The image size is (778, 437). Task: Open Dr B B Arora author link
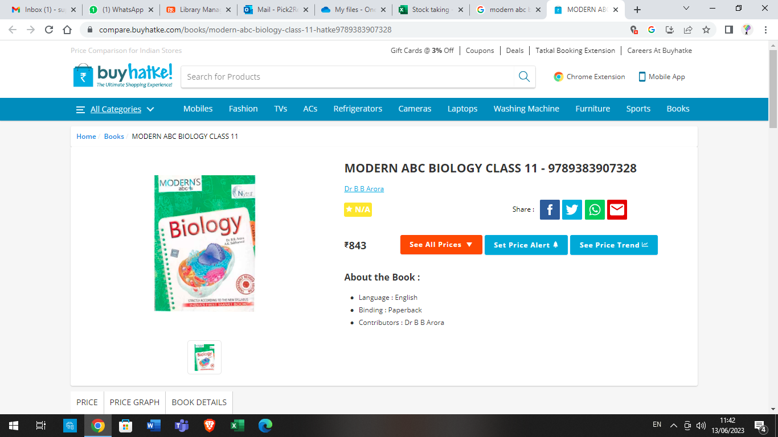[364, 189]
